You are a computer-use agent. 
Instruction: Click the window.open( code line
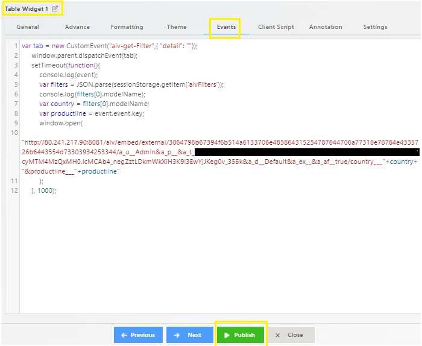tap(61, 123)
